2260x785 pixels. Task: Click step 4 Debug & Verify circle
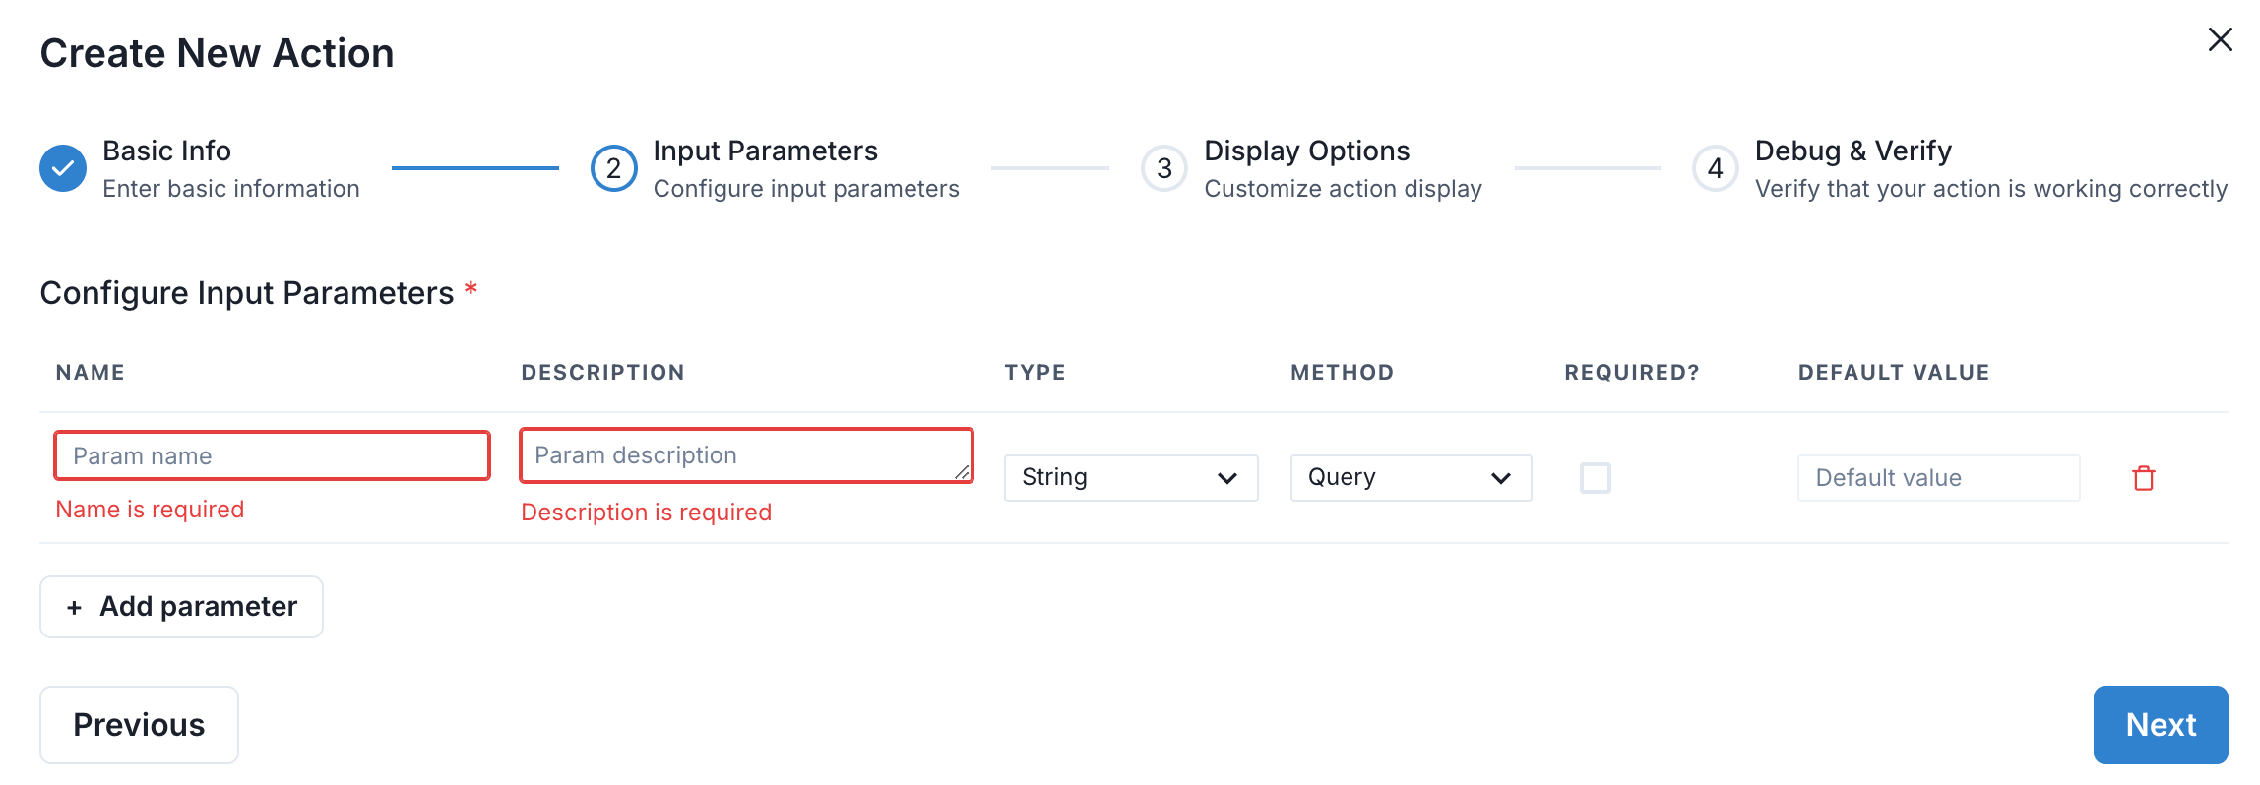[1715, 168]
